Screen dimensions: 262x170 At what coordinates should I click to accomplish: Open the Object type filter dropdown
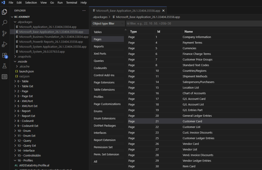(x=108, y=24)
